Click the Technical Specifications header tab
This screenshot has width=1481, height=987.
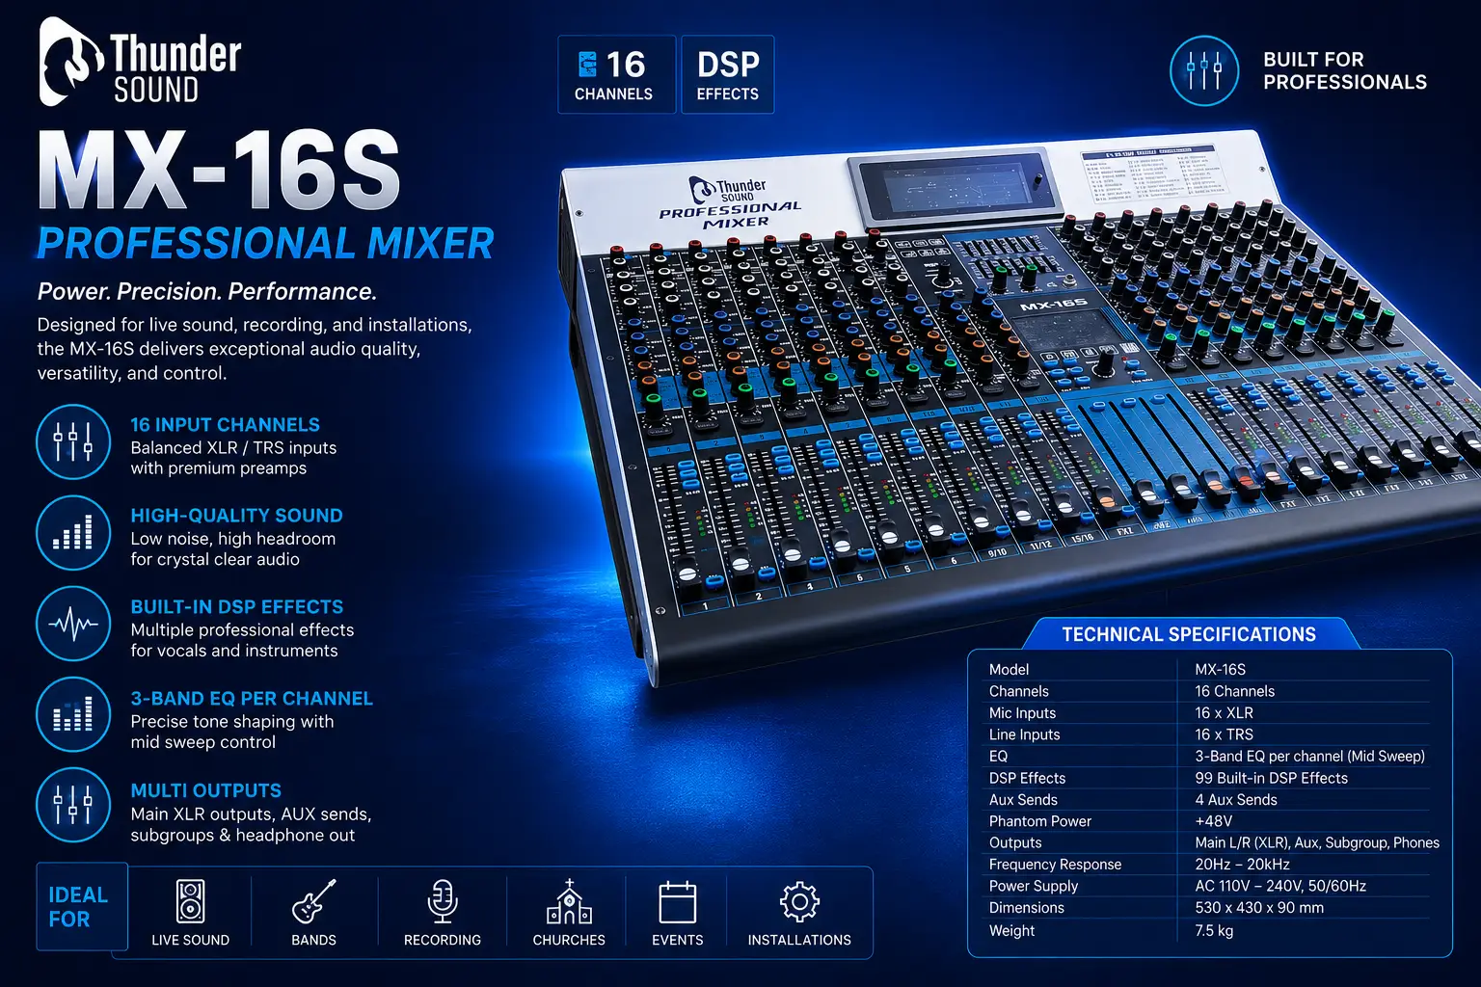point(1189,634)
